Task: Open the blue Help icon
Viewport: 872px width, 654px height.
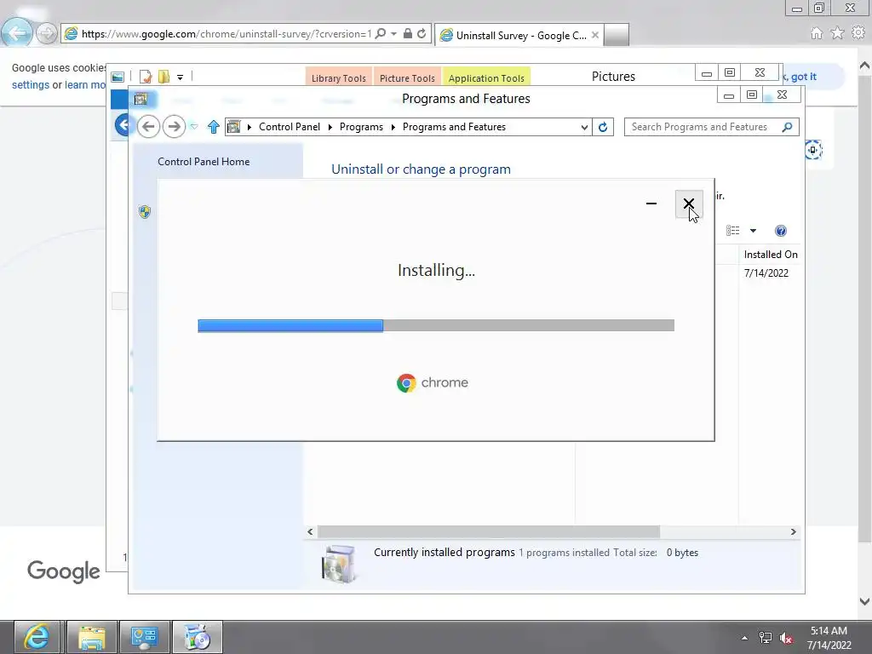Action: tap(781, 231)
